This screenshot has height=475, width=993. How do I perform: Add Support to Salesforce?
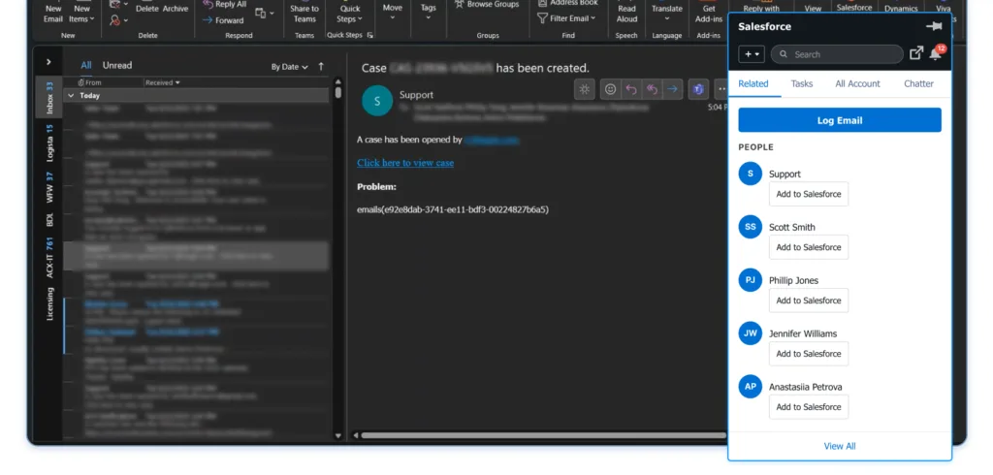[x=809, y=194]
